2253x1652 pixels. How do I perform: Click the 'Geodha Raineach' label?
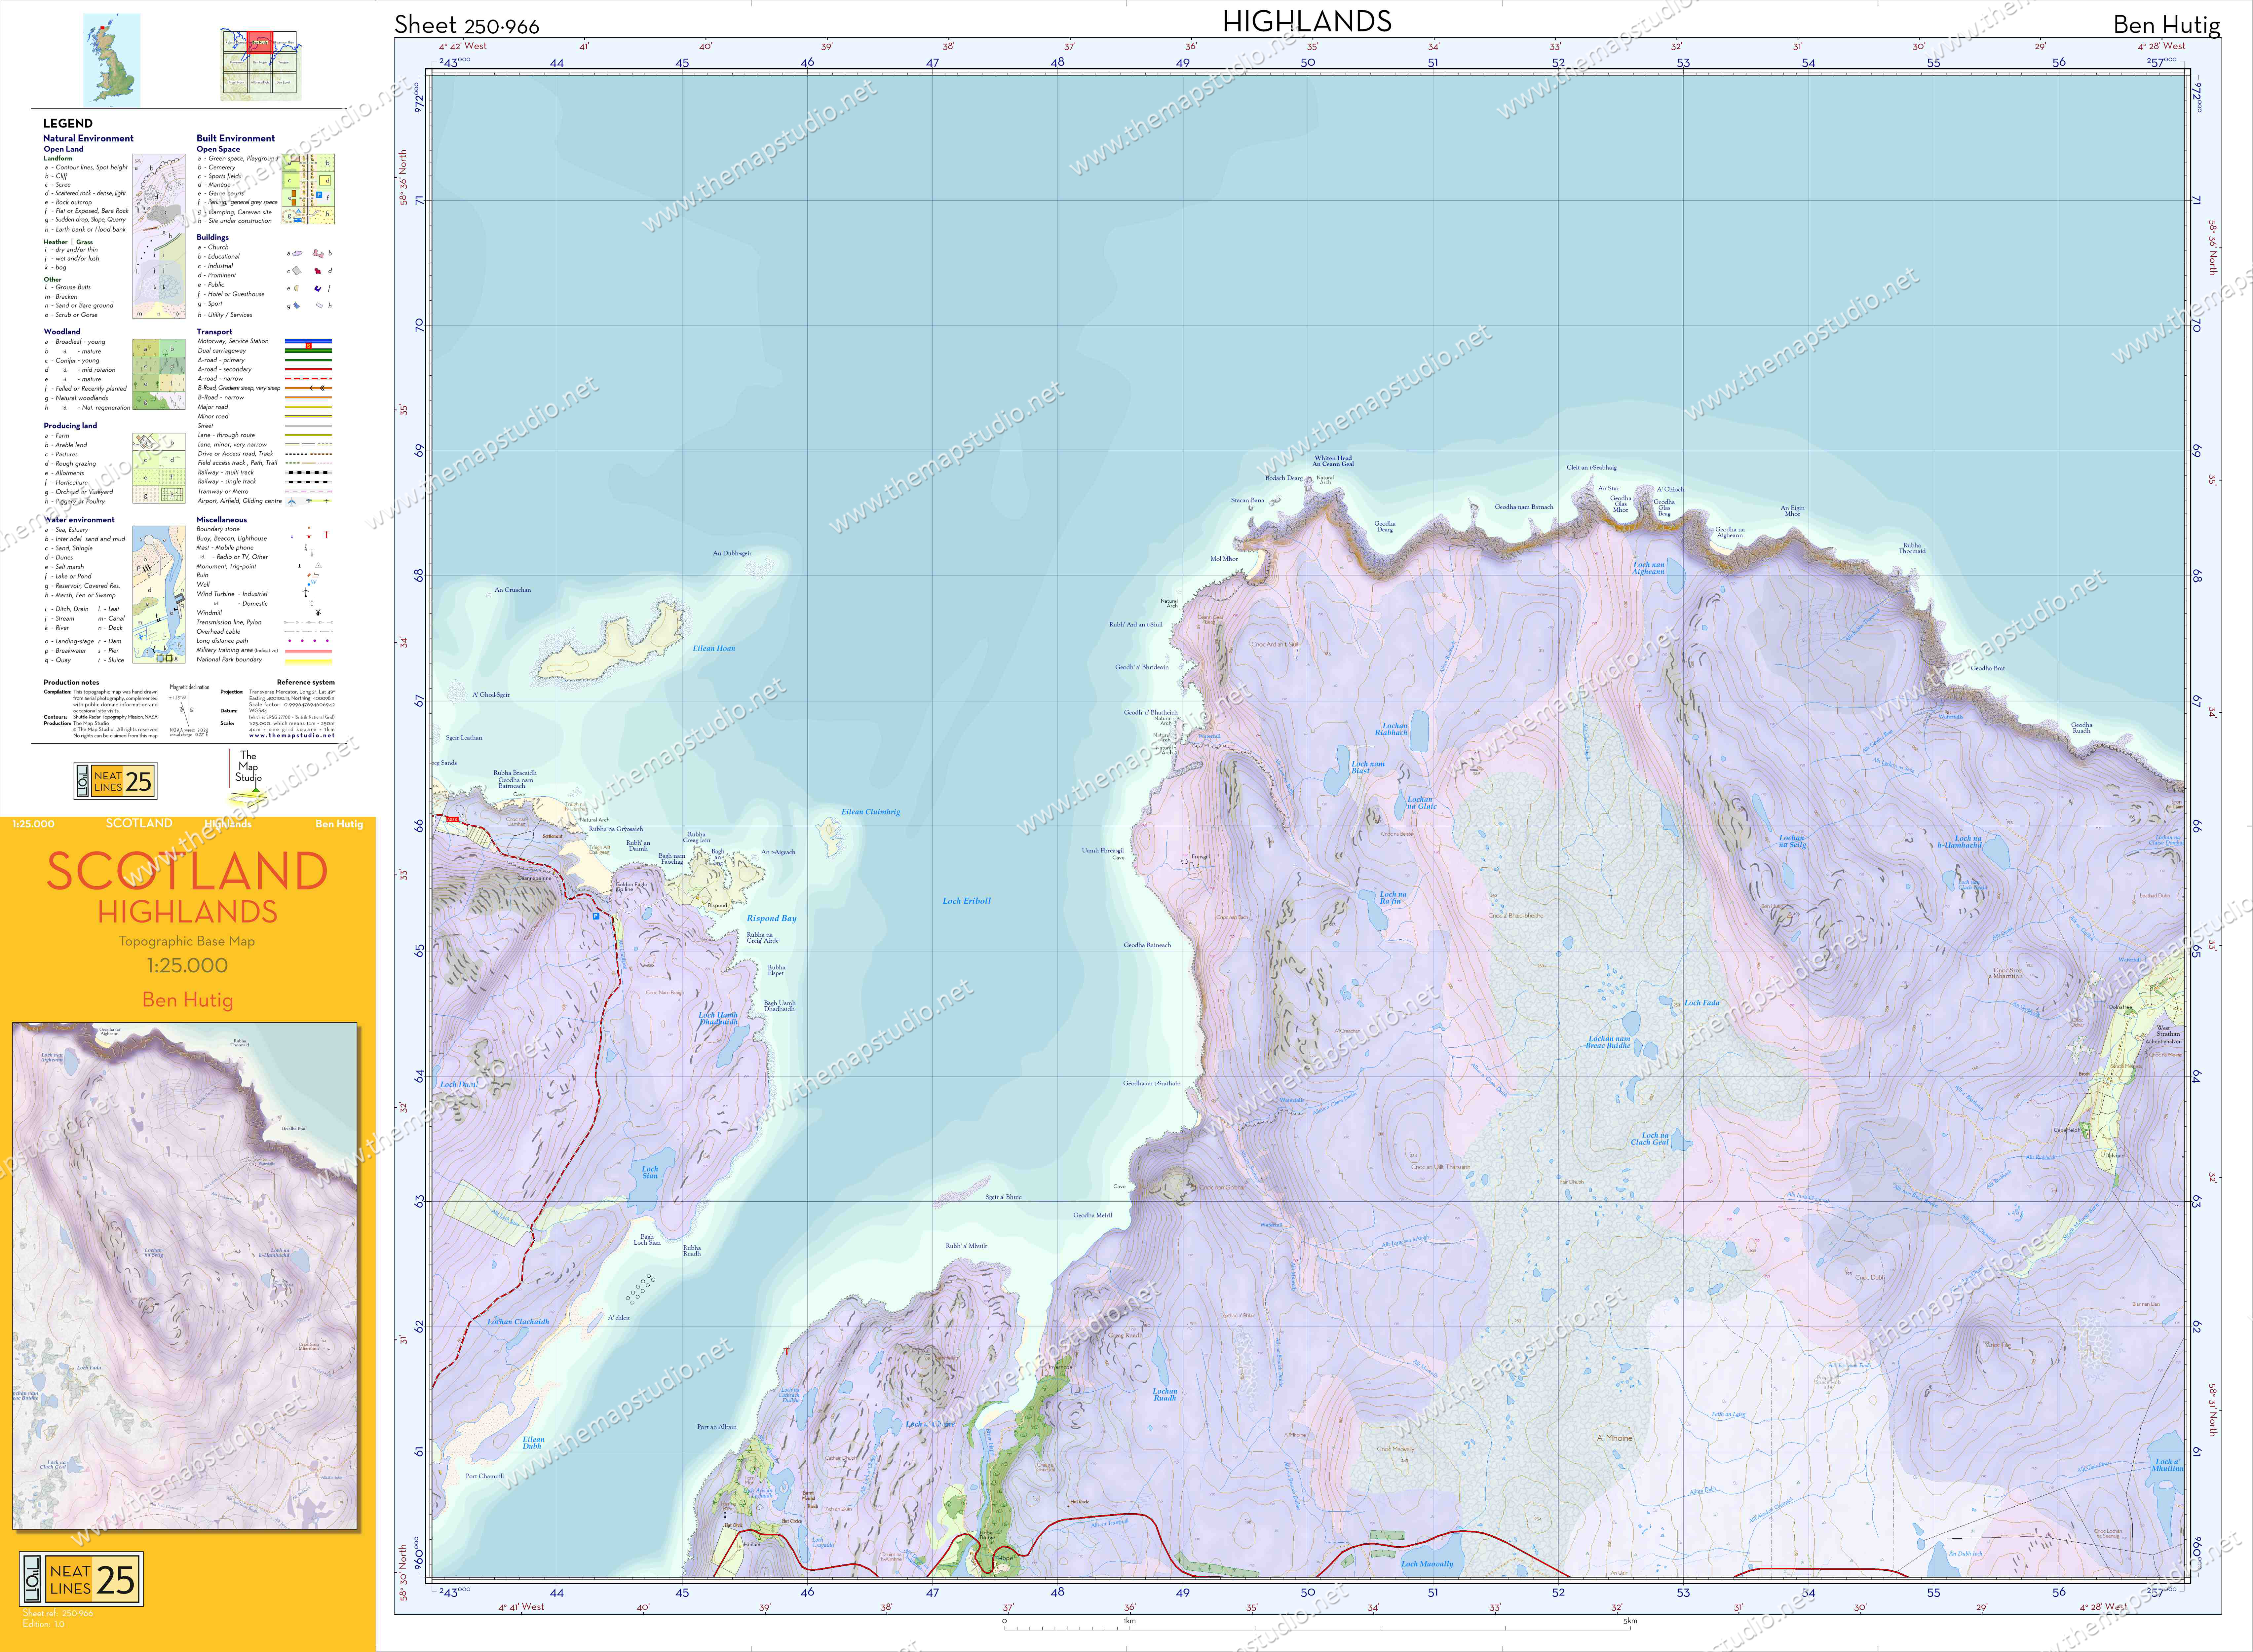[x=1147, y=945]
